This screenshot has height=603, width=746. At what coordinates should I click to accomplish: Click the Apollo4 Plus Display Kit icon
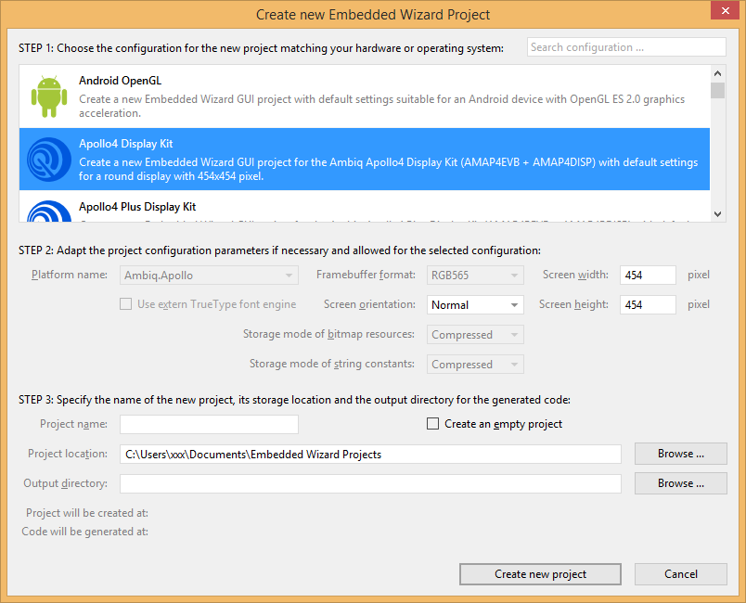pyautogui.click(x=46, y=210)
